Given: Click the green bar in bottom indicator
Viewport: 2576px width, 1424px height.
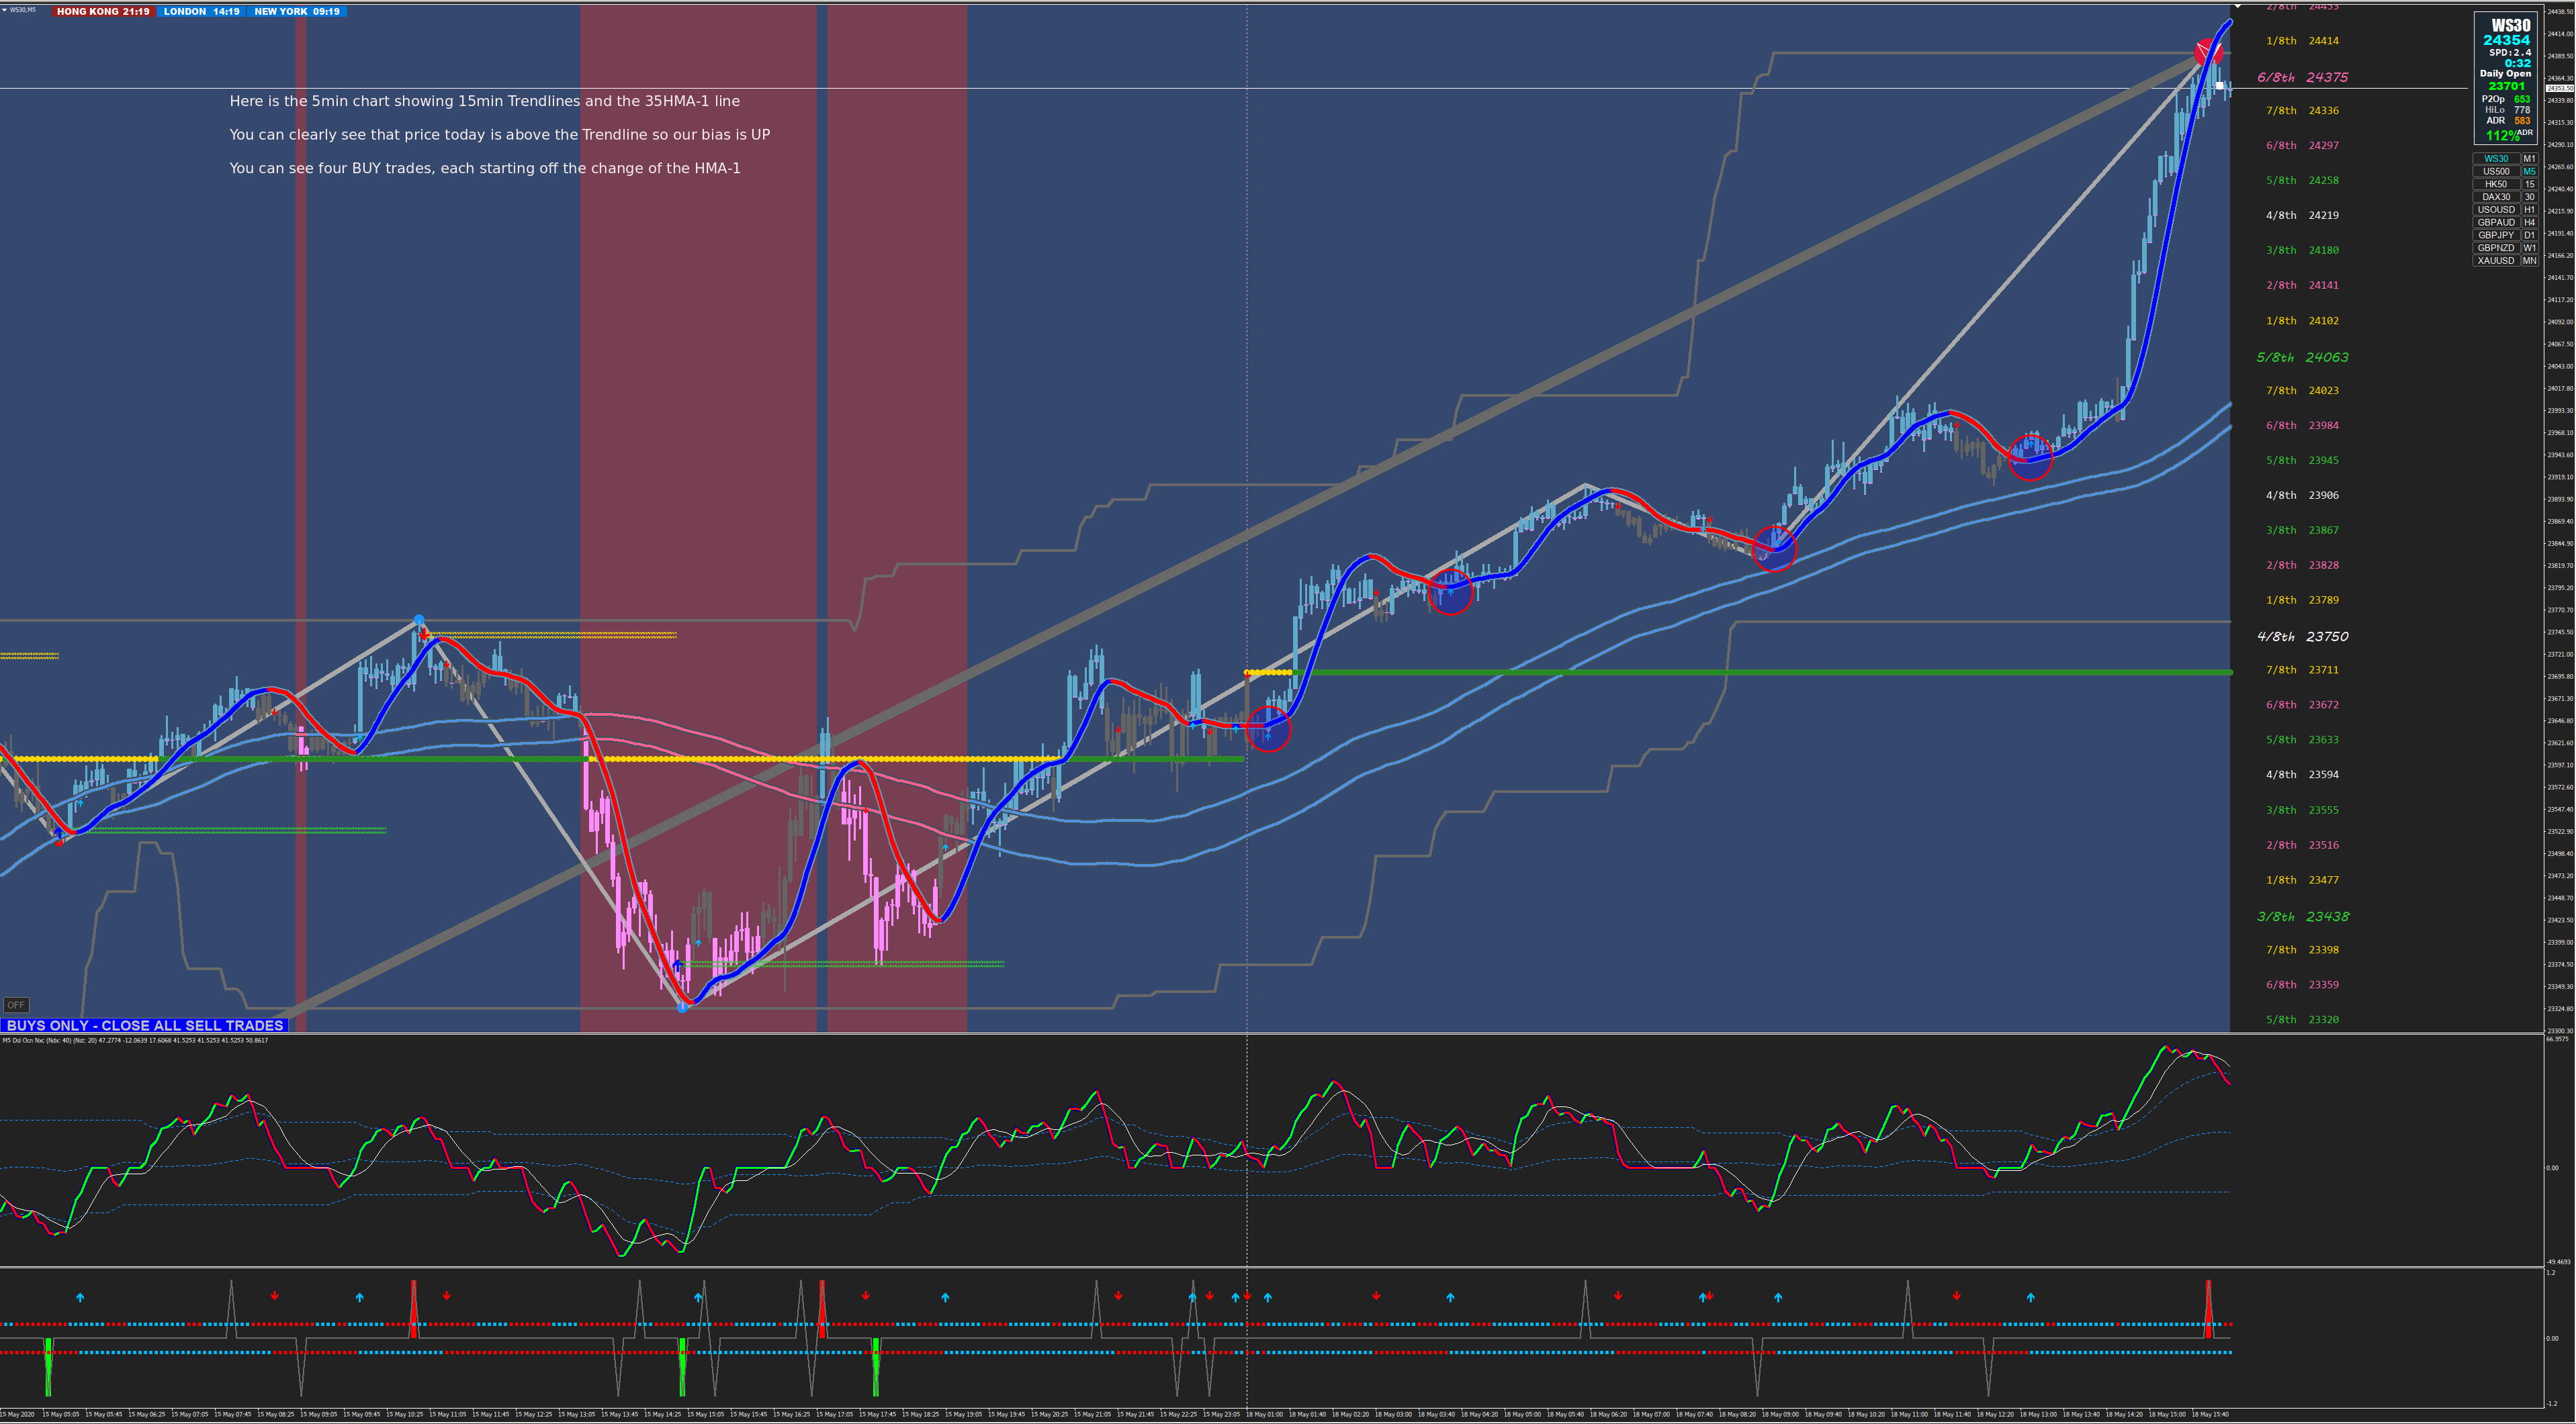Looking at the screenshot, I should 48,1367.
